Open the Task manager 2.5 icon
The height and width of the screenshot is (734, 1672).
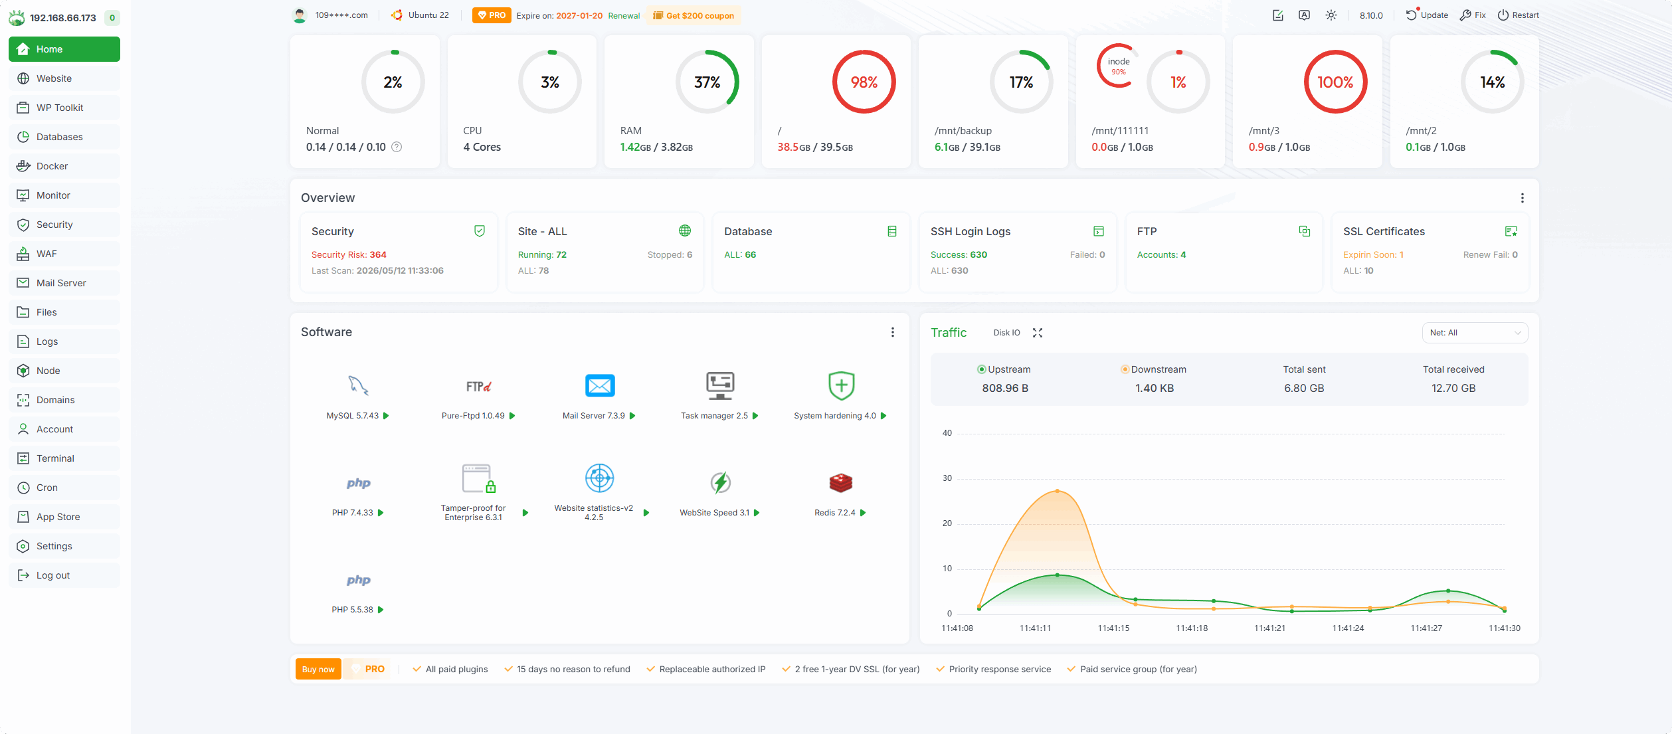pos(720,385)
